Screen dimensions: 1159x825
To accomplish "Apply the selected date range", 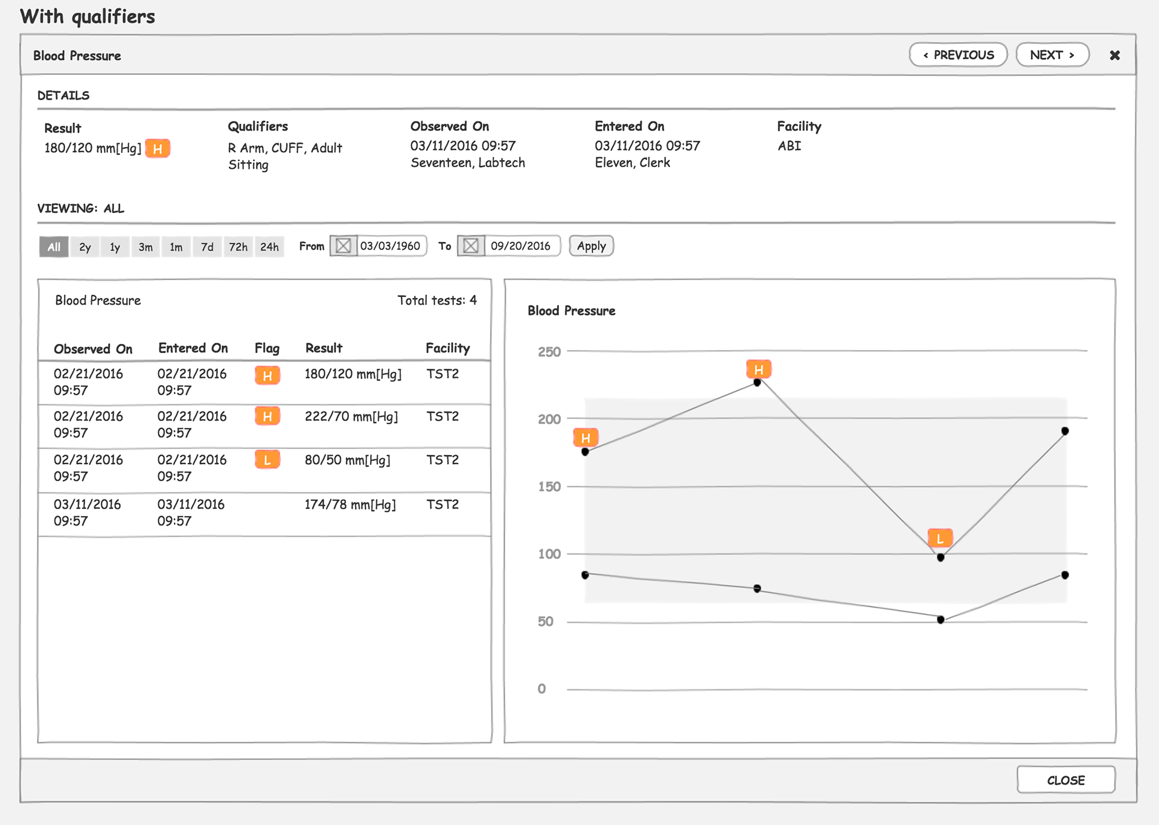I will point(591,246).
